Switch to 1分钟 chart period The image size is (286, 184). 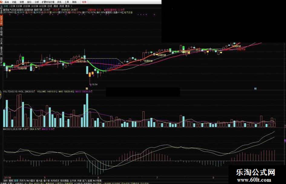12,6
